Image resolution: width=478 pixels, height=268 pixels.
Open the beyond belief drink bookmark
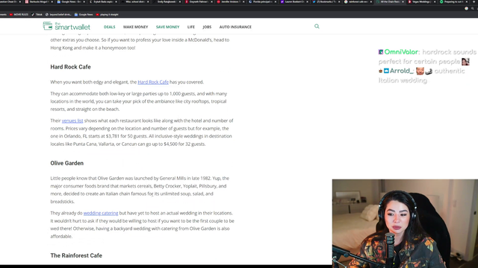click(x=58, y=15)
